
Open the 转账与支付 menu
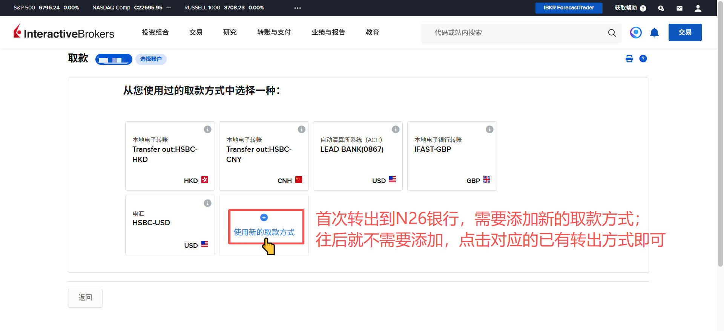(274, 32)
